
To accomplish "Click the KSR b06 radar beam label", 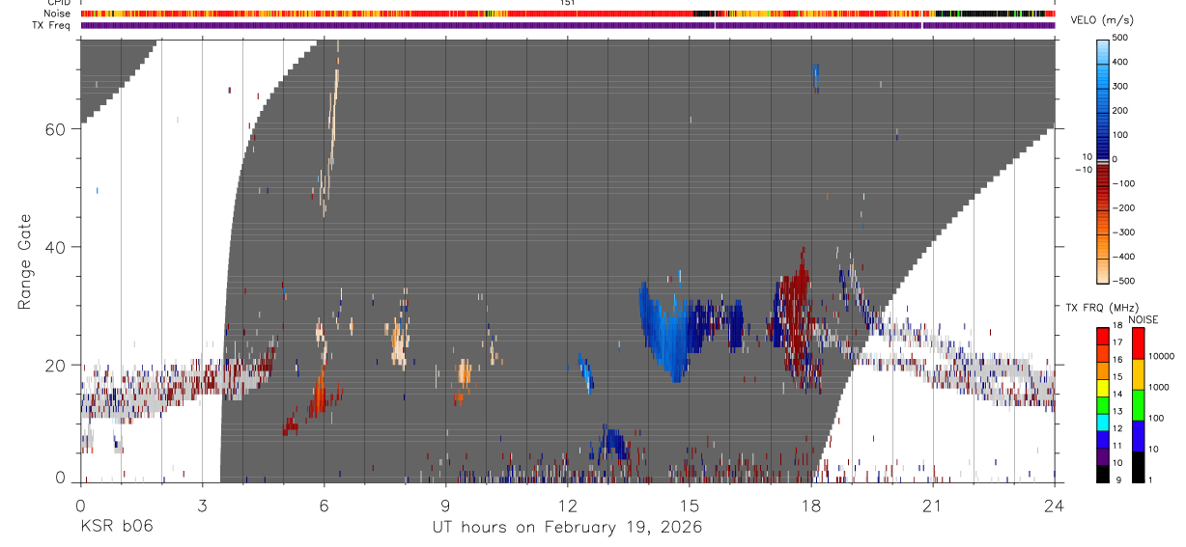I will [115, 527].
